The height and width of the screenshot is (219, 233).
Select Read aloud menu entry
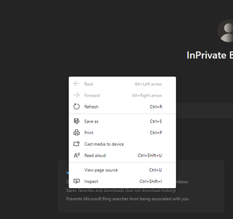point(122,155)
